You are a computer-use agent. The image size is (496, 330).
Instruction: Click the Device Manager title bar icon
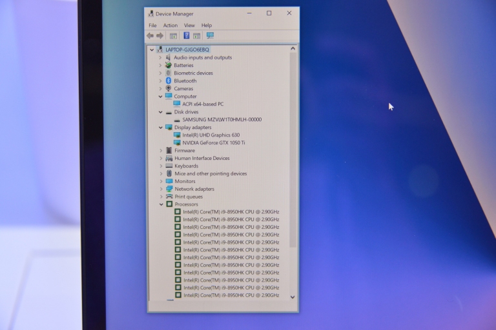click(x=151, y=14)
